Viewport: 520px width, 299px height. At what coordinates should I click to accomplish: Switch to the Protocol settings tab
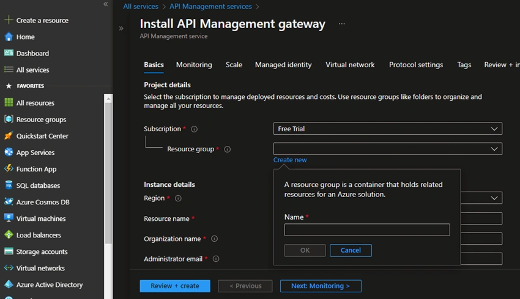click(416, 65)
